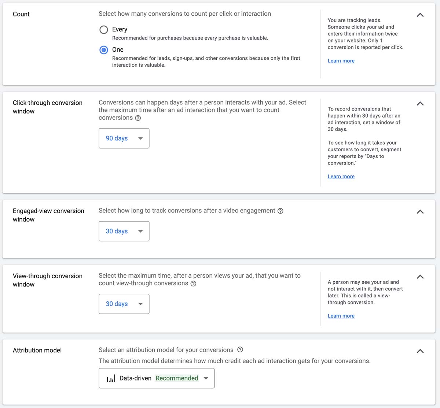Select the Every conversion count radio button

(x=104, y=30)
